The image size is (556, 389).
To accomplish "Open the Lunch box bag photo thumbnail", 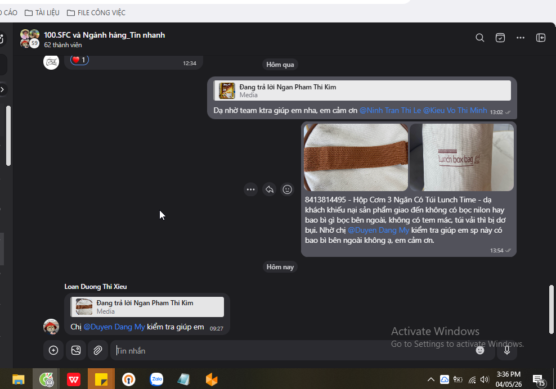I will pos(461,157).
